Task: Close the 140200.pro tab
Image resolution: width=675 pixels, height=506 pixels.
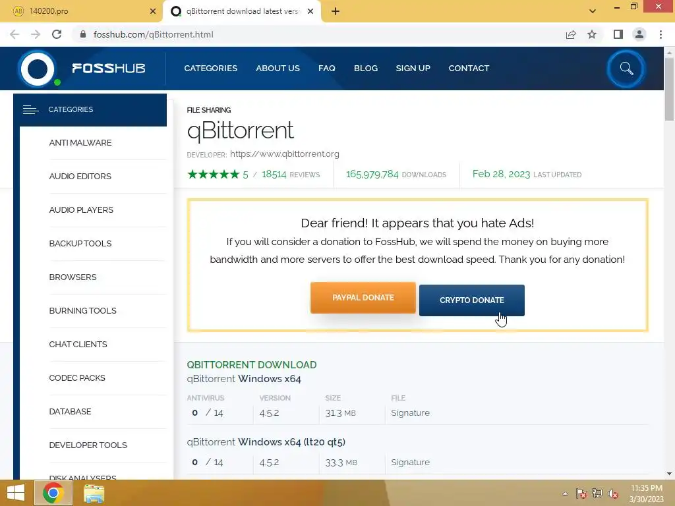Action: click(153, 11)
